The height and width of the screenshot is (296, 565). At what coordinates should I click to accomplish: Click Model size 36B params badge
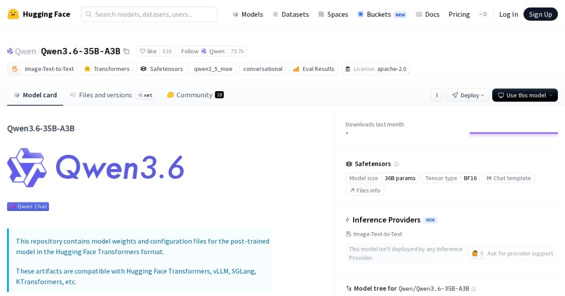point(382,178)
